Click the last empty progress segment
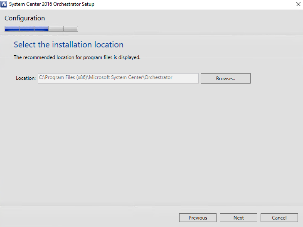This screenshot has height=227, width=303. coord(71,29)
